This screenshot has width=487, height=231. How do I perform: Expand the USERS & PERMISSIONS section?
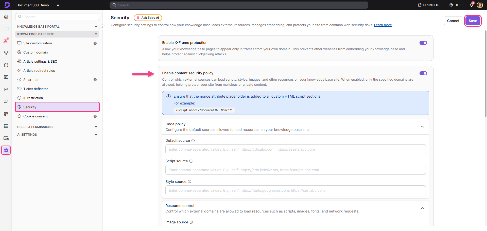(96, 127)
